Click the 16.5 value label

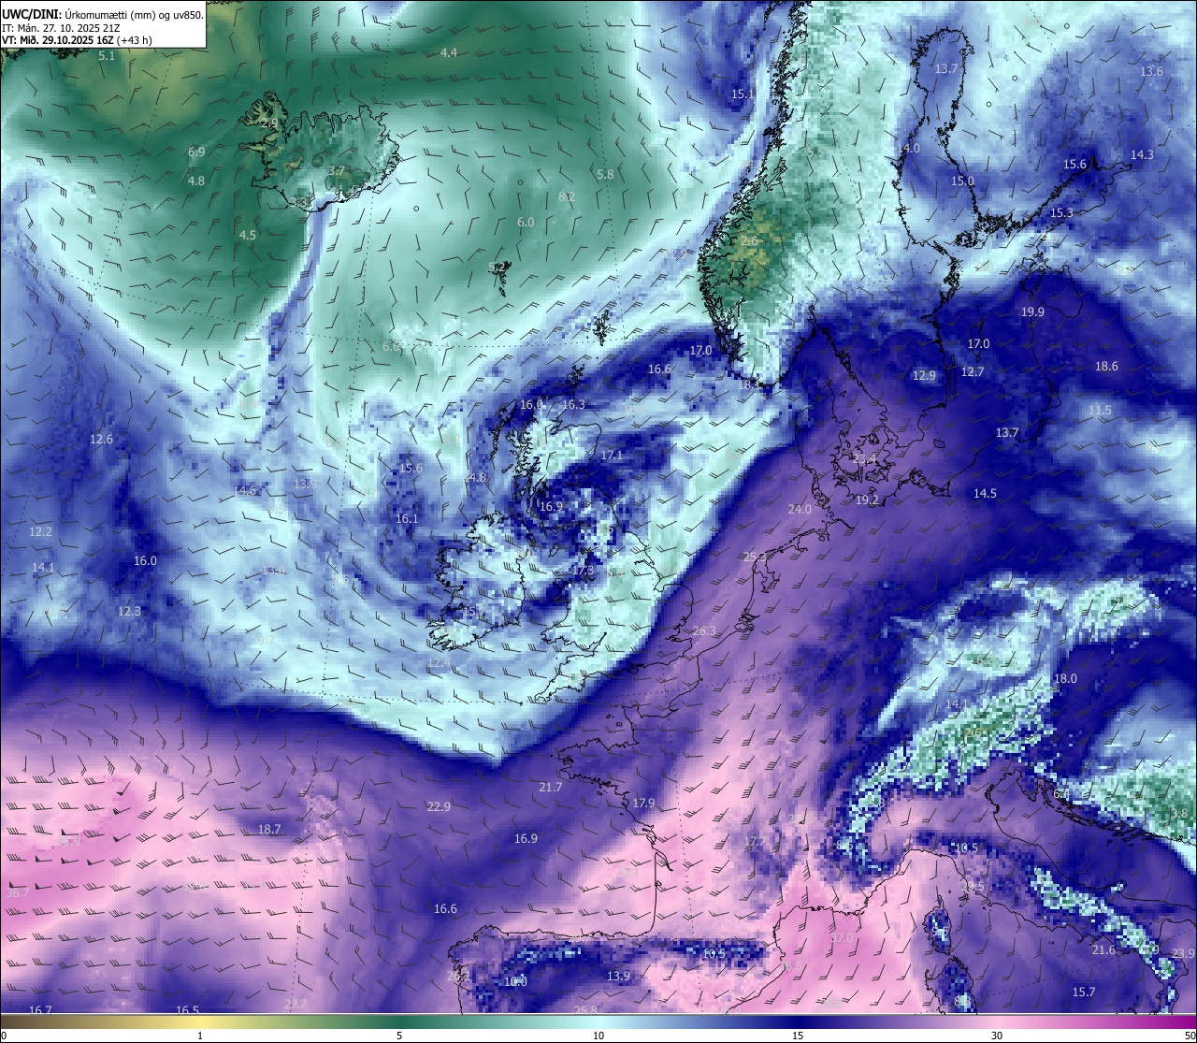pyautogui.click(x=188, y=1010)
